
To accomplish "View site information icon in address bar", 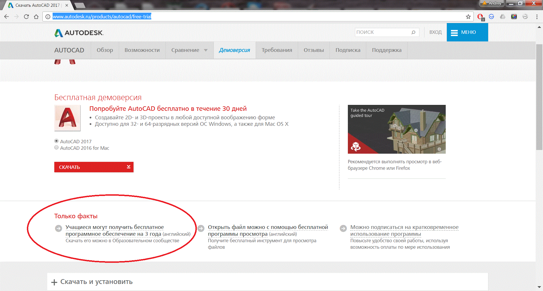I will pyautogui.click(x=48, y=17).
